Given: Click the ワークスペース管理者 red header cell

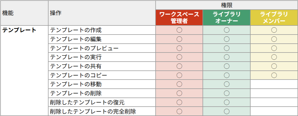Looking at the screenshot, I should tap(179, 18).
